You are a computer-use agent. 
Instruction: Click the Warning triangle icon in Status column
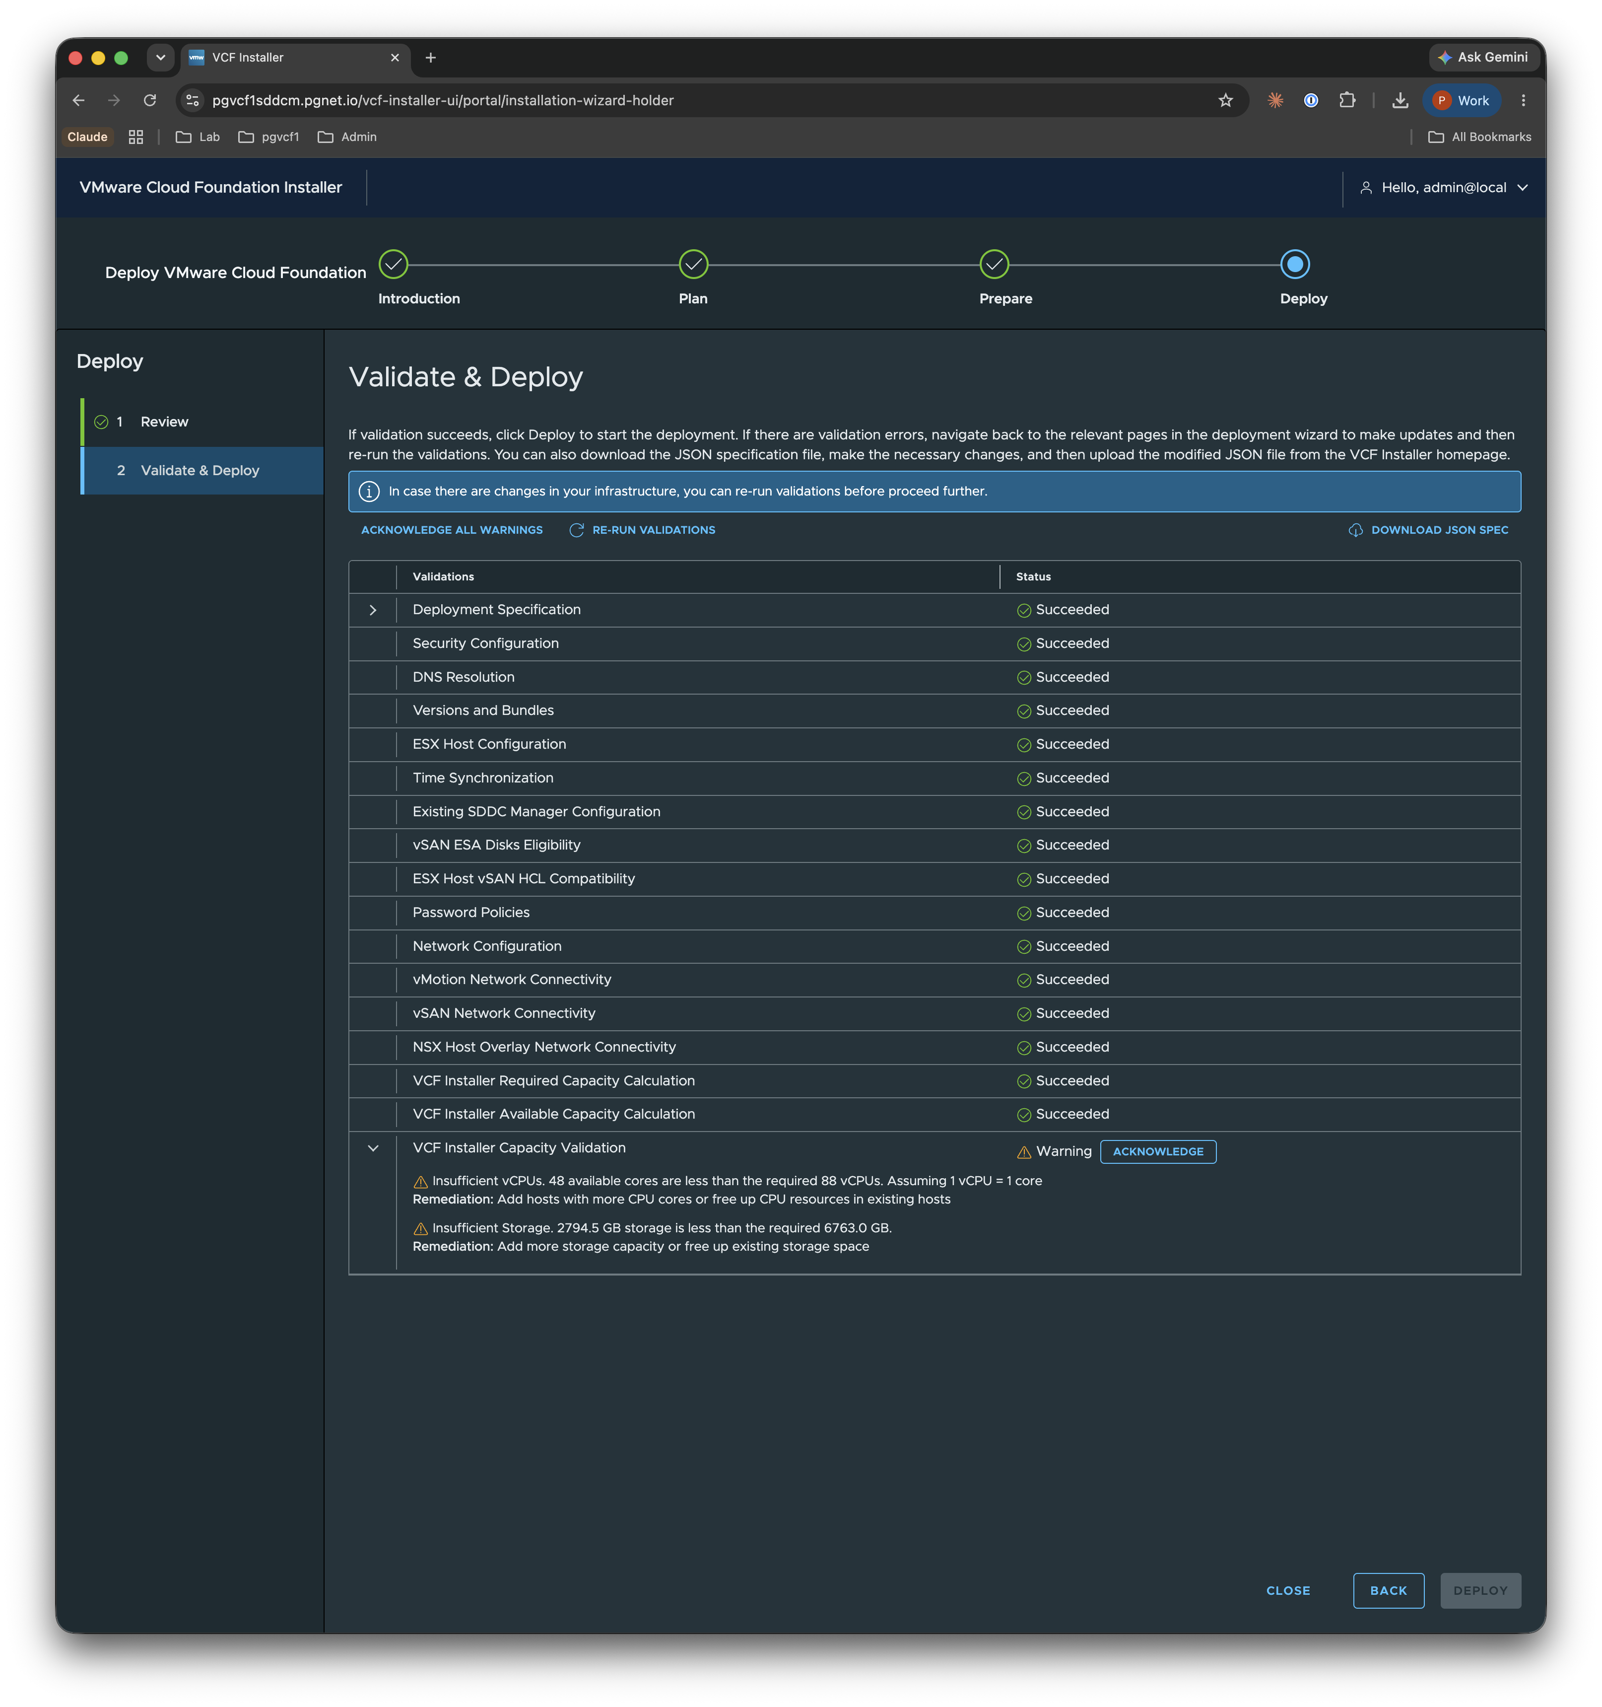(1024, 1152)
